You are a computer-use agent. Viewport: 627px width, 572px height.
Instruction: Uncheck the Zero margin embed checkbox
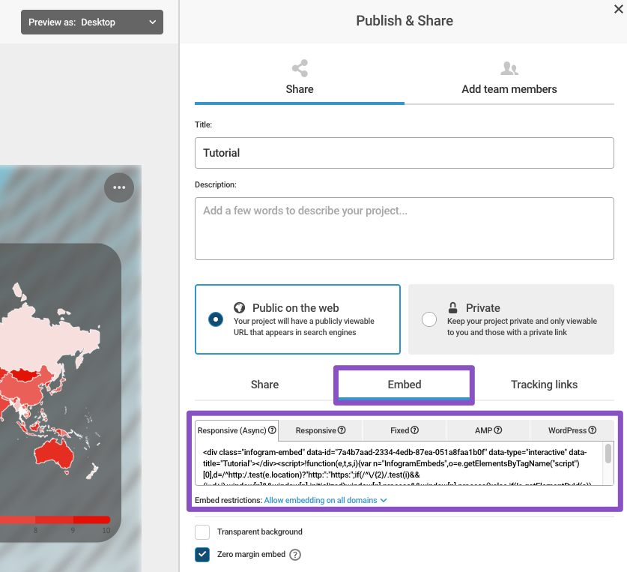coord(202,555)
